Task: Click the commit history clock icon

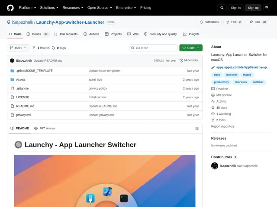Action: click(x=181, y=60)
